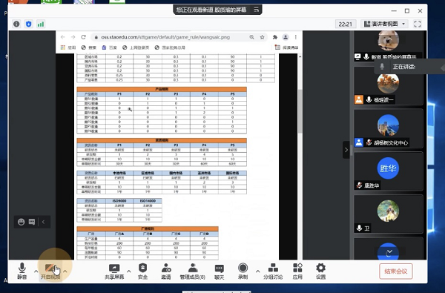This screenshot has width=445, height=293.
Task: Open screen sharing banner menu icon
Action: tap(257, 10)
